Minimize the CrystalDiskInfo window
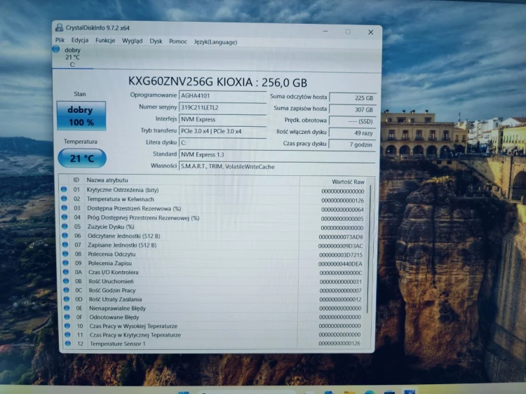Viewport: 526px width, 394px height. [x=325, y=31]
